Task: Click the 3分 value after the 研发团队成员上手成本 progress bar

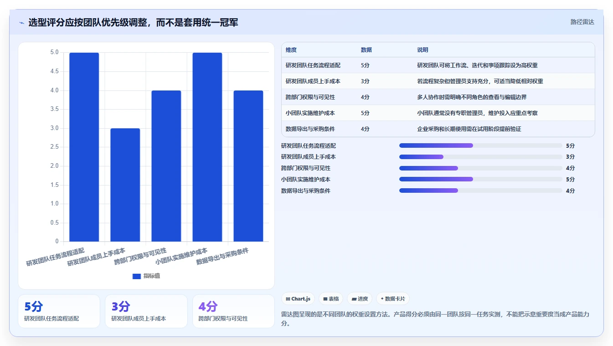Action: tap(570, 157)
